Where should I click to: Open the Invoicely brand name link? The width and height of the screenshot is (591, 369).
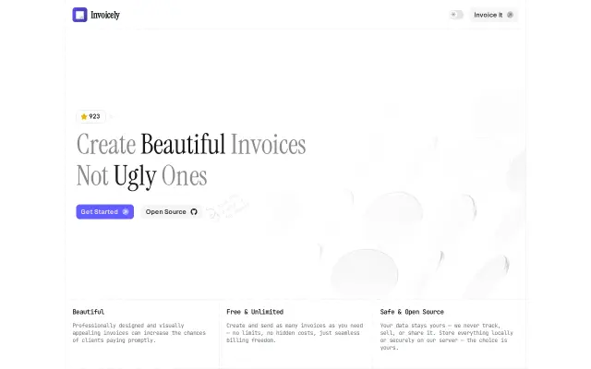[x=105, y=15]
